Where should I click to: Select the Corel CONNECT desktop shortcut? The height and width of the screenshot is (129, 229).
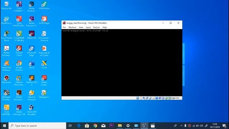19,6
